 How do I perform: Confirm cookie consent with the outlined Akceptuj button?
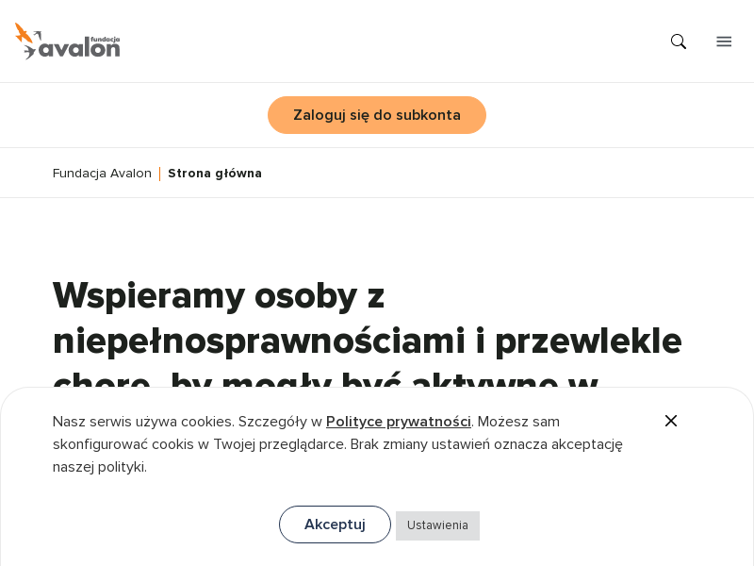[x=335, y=524]
